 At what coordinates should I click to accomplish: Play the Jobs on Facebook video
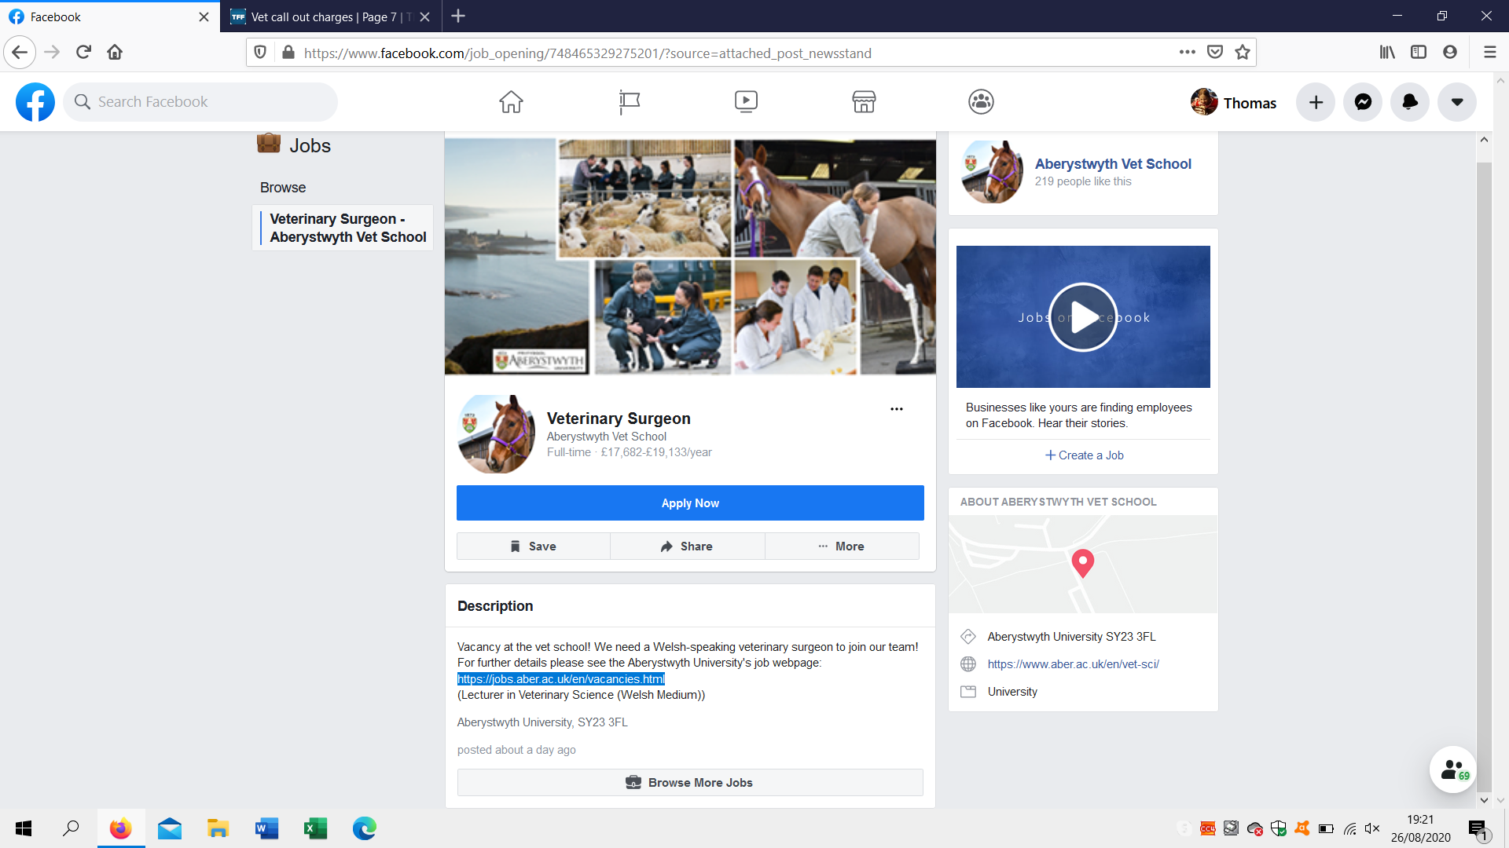coord(1083,317)
